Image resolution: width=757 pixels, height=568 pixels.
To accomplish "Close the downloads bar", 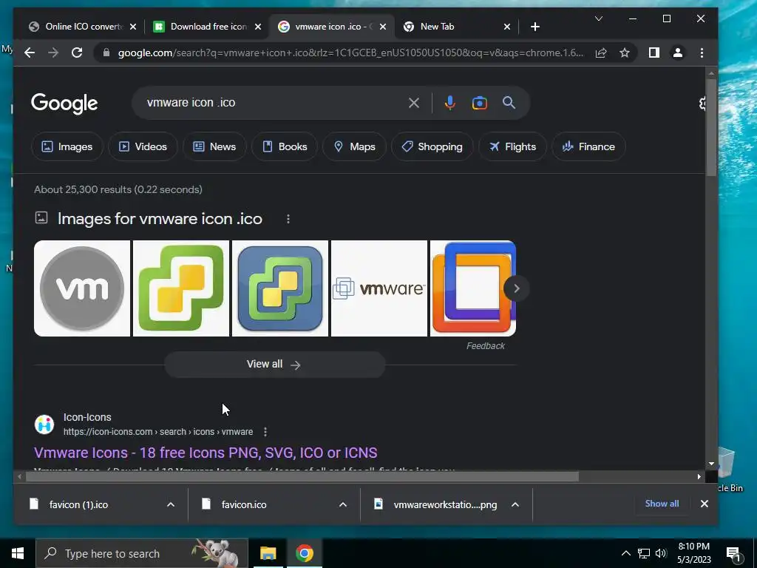I will [x=705, y=504].
